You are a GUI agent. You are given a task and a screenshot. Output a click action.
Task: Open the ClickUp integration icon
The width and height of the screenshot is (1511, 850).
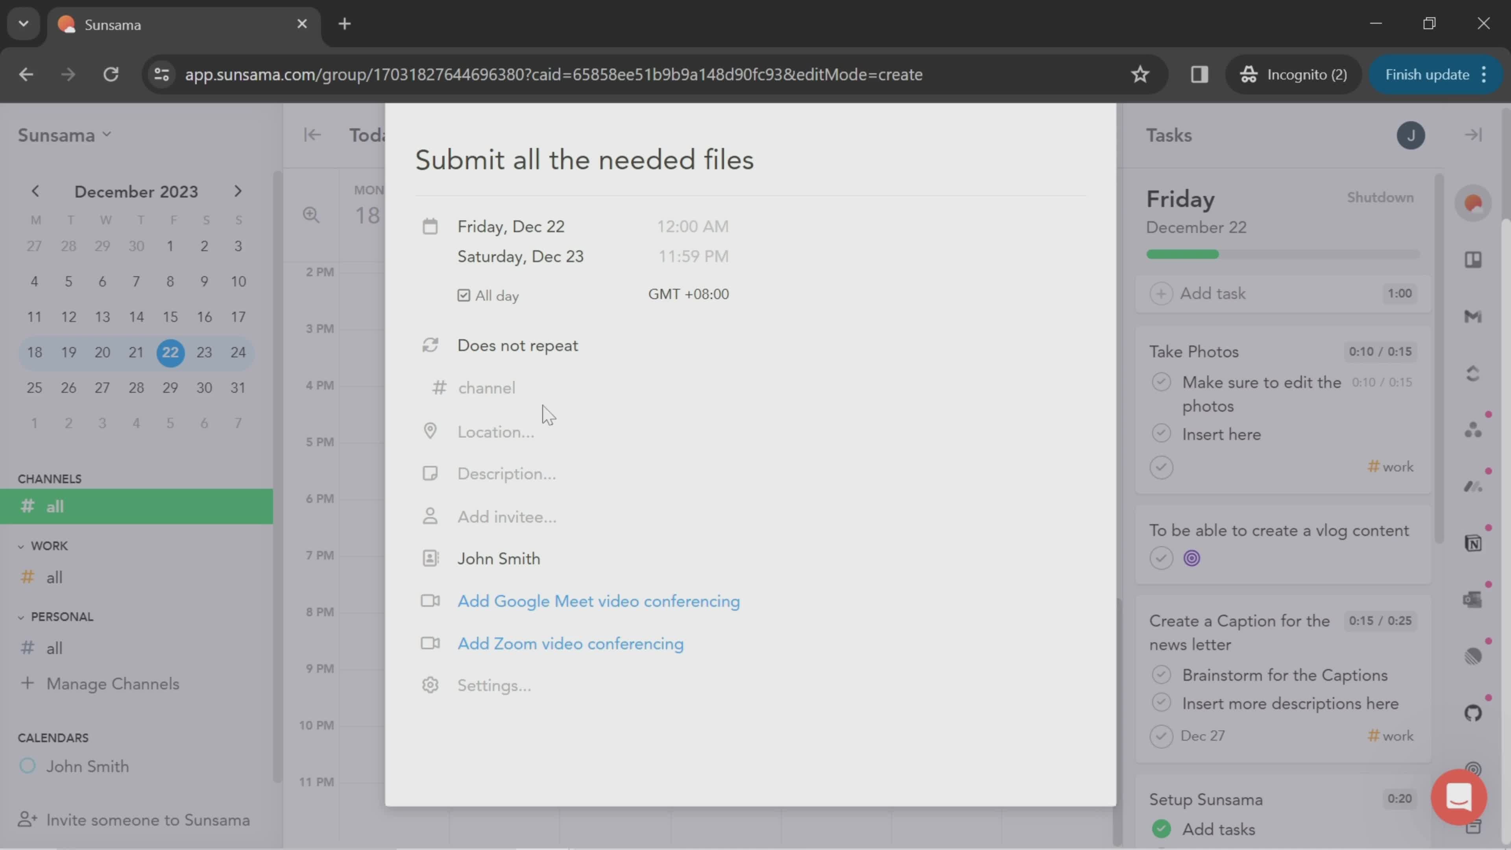1473,374
